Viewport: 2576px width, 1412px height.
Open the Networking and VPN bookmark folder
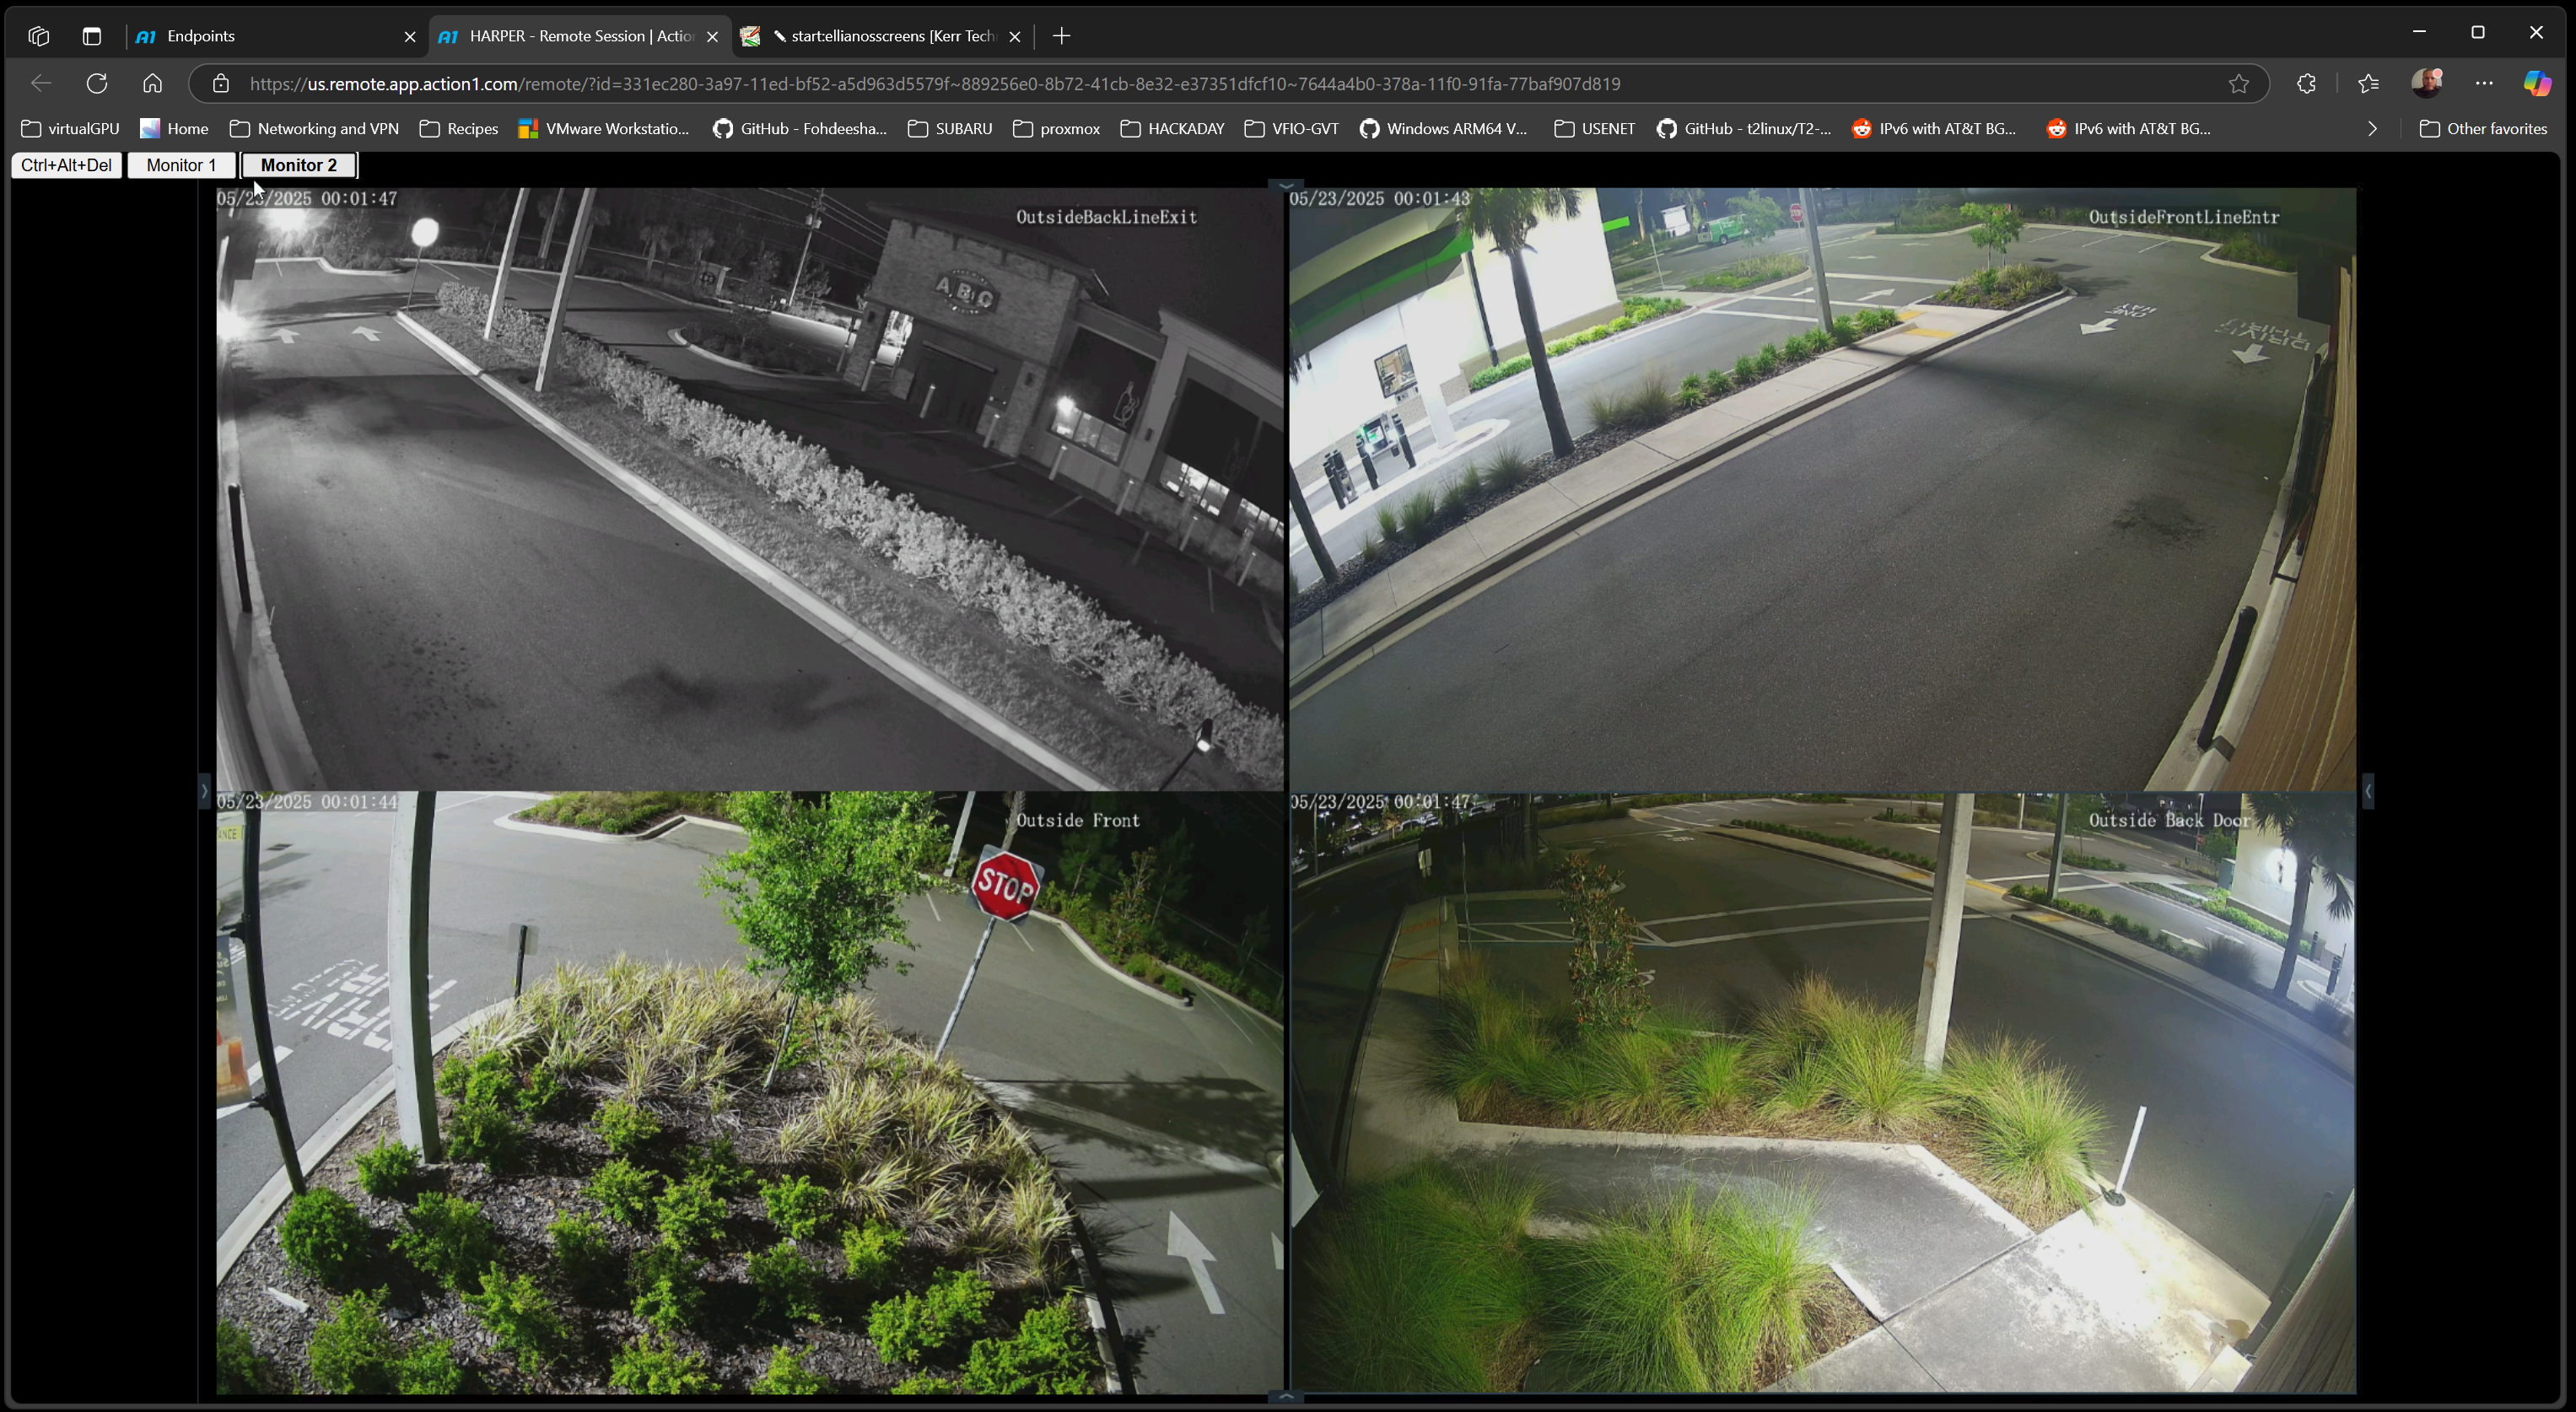pyautogui.click(x=314, y=129)
